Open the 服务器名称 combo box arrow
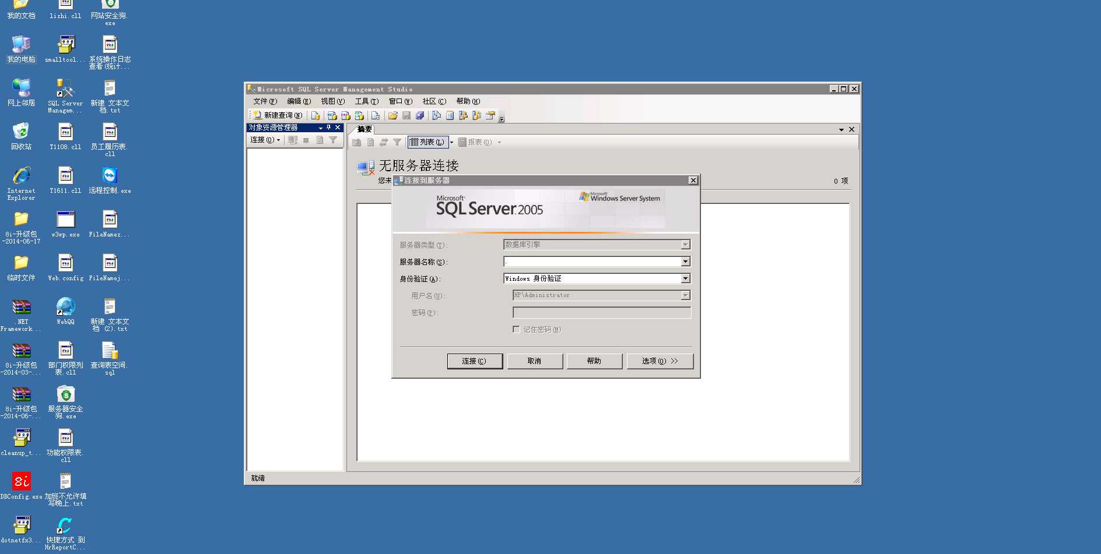 [686, 262]
